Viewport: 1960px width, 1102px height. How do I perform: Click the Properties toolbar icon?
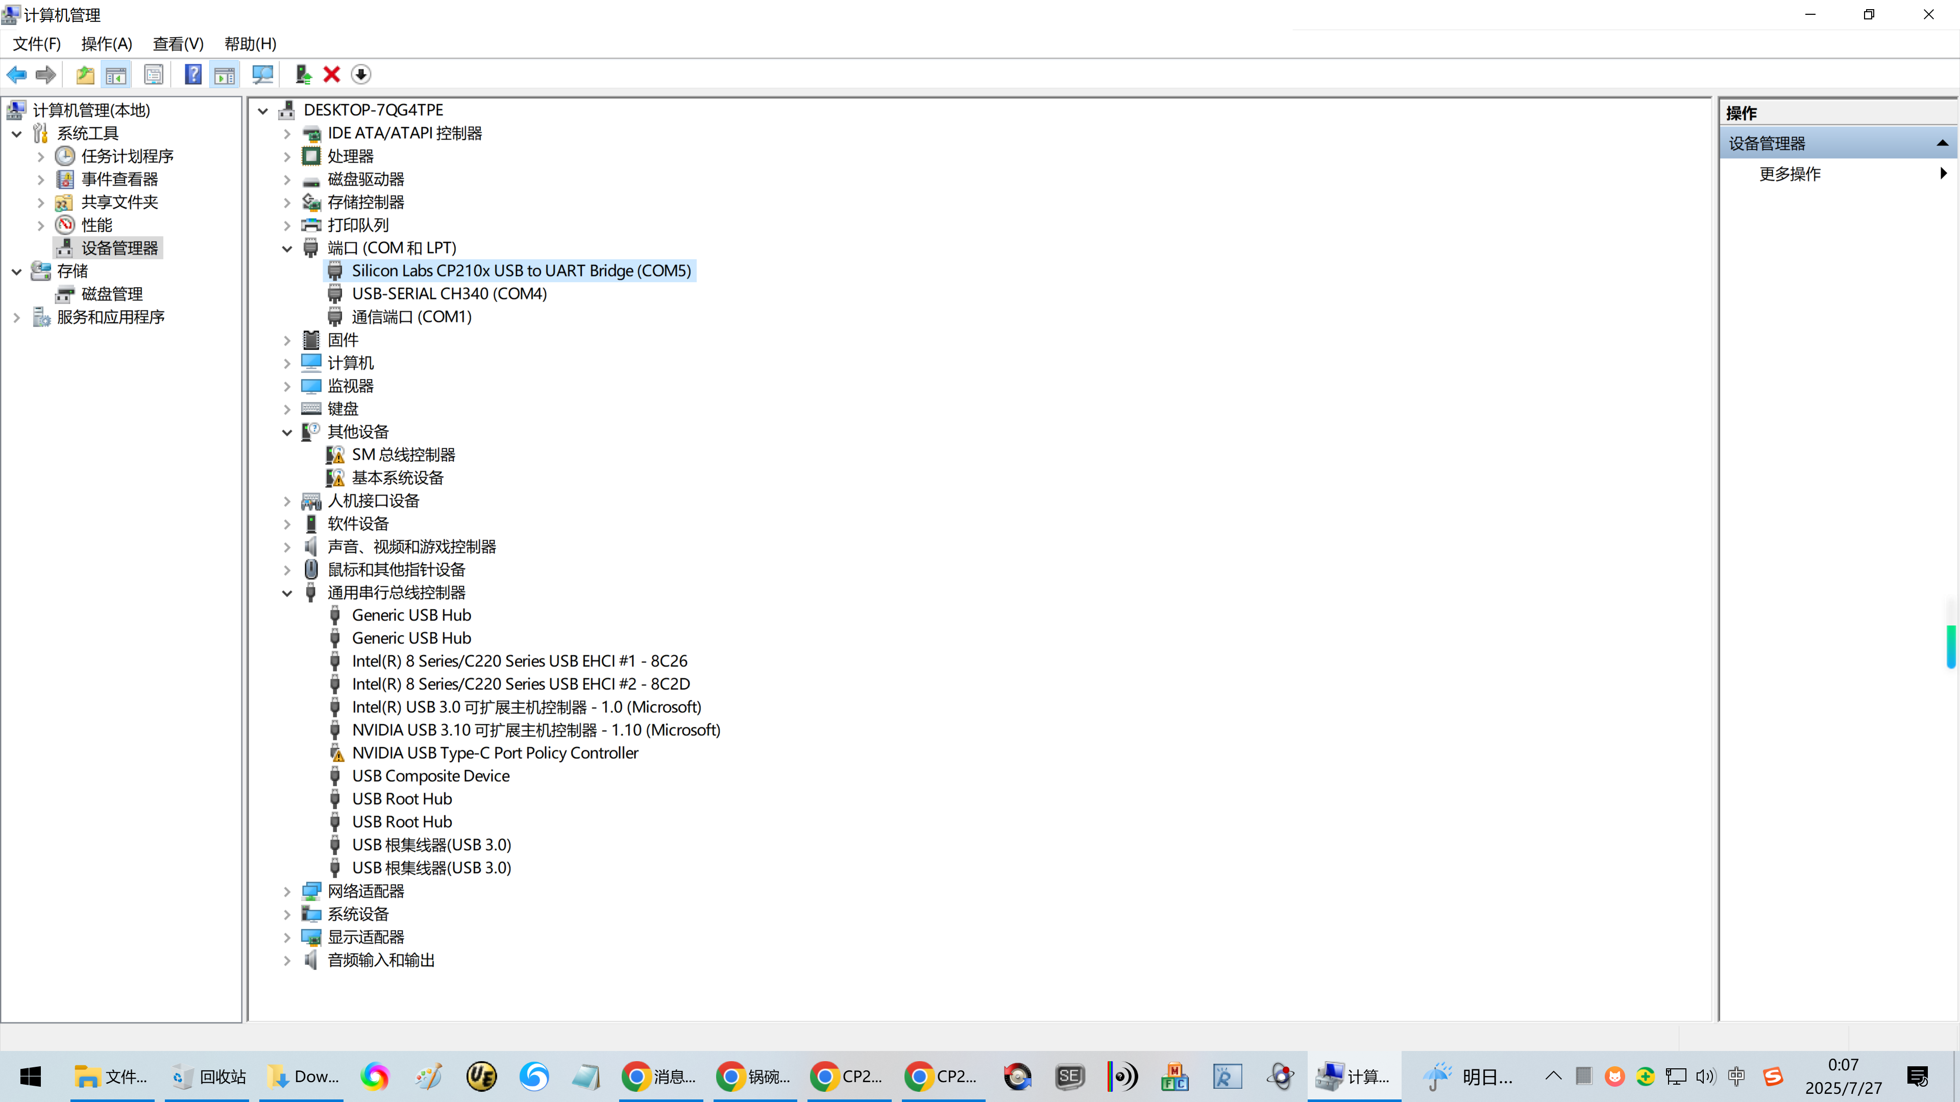(x=154, y=74)
